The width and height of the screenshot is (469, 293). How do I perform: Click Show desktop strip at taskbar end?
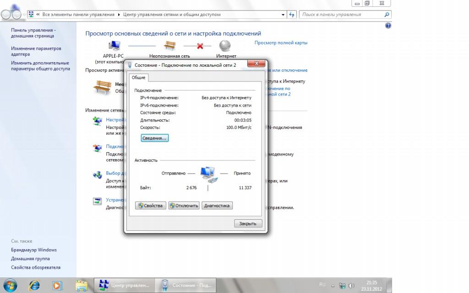pyautogui.click(x=389, y=285)
